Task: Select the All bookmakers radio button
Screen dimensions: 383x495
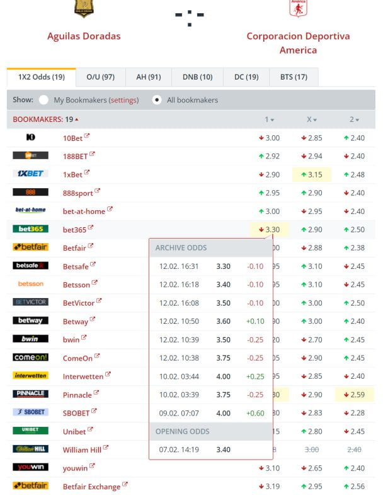Action: 156,100
